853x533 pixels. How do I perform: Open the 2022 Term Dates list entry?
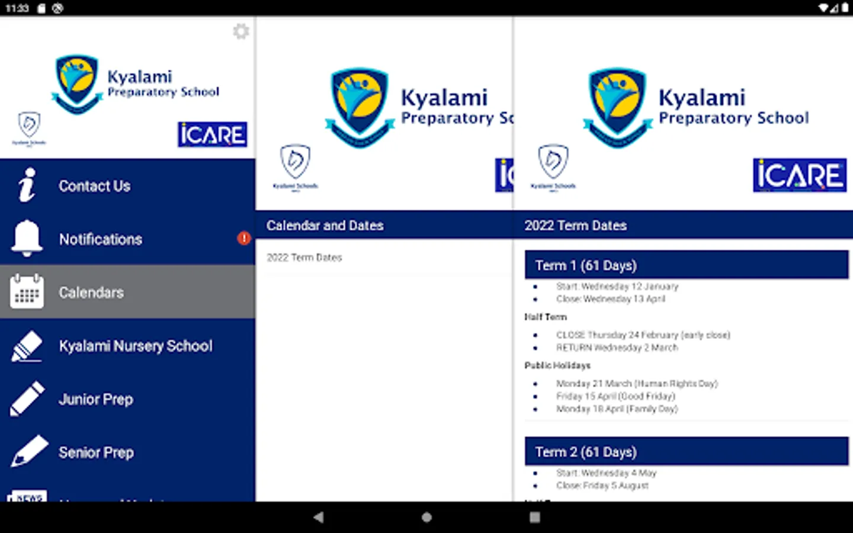click(384, 258)
